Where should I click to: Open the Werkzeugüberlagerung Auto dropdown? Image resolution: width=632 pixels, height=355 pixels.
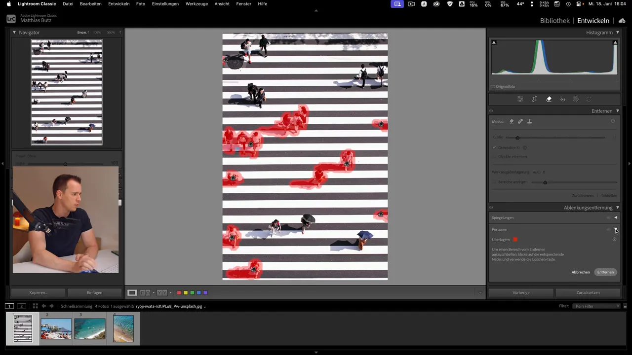click(x=539, y=172)
